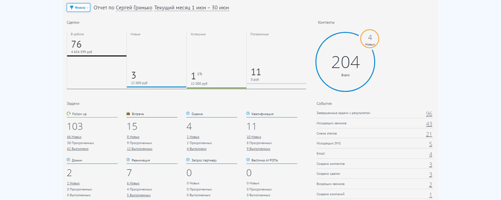Screen dimensions: 501x200
Task: Open the 96 completed tasks count
Action: [429, 114]
